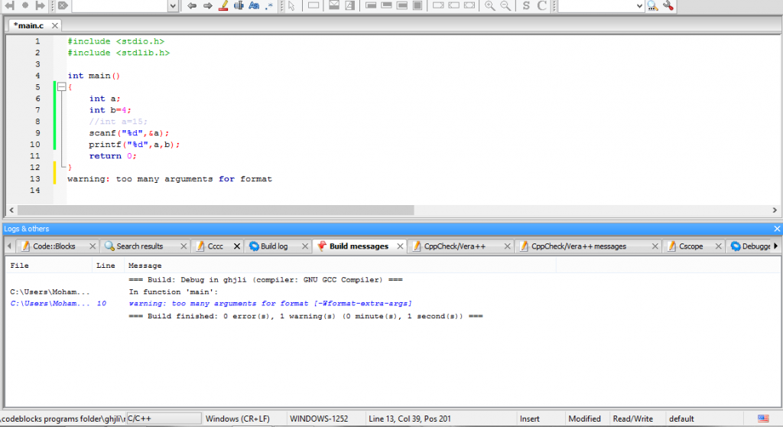The height and width of the screenshot is (427, 783).
Task: Toggle the regex '.*' search option
Action: pos(269,5)
